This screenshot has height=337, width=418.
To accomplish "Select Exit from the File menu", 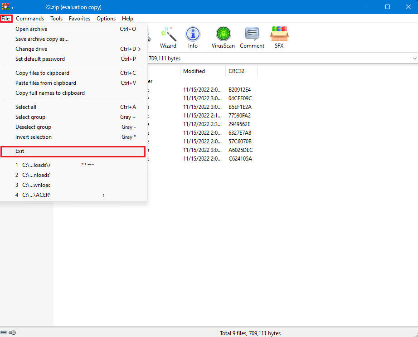I will point(73,151).
